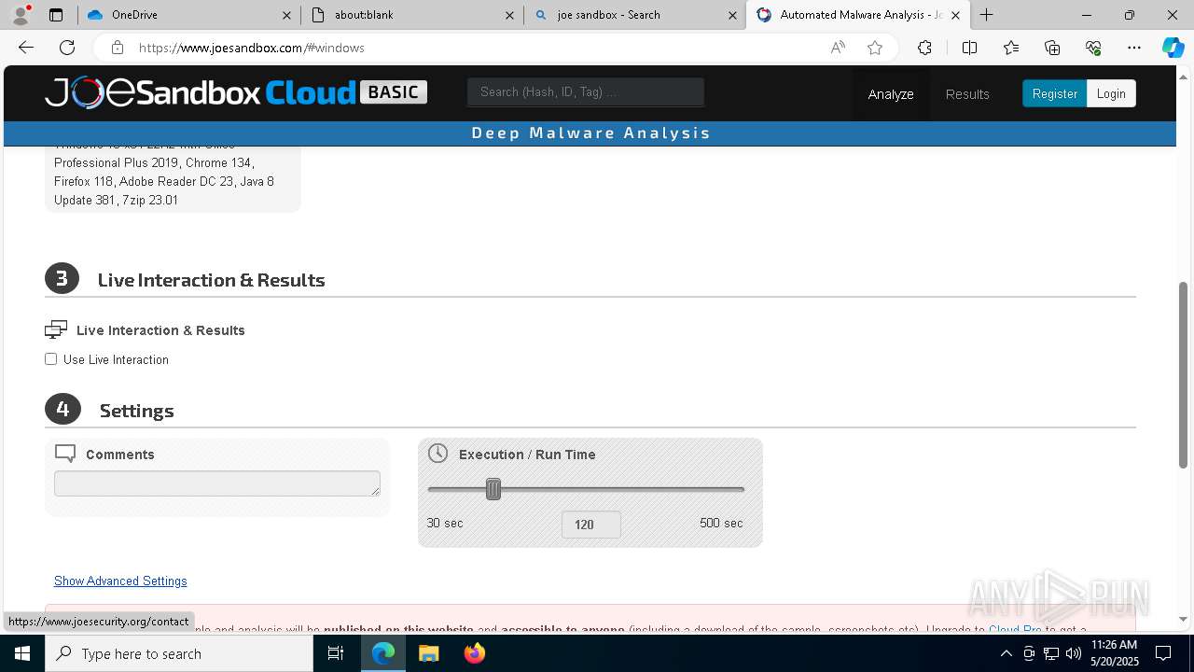Open Copilot sidebar icon
The height and width of the screenshot is (672, 1194).
click(1173, 48)
